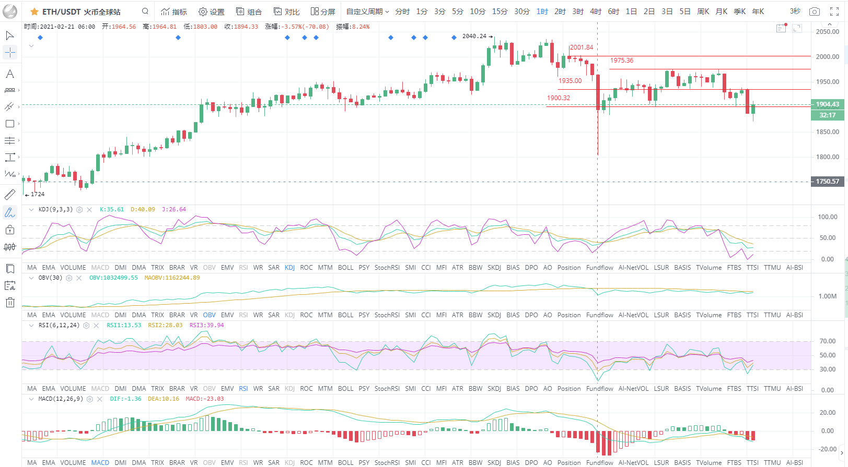Collapse the KDJ indicator panel chevron
Screen dimensions: 848x467
coord(31,210)
